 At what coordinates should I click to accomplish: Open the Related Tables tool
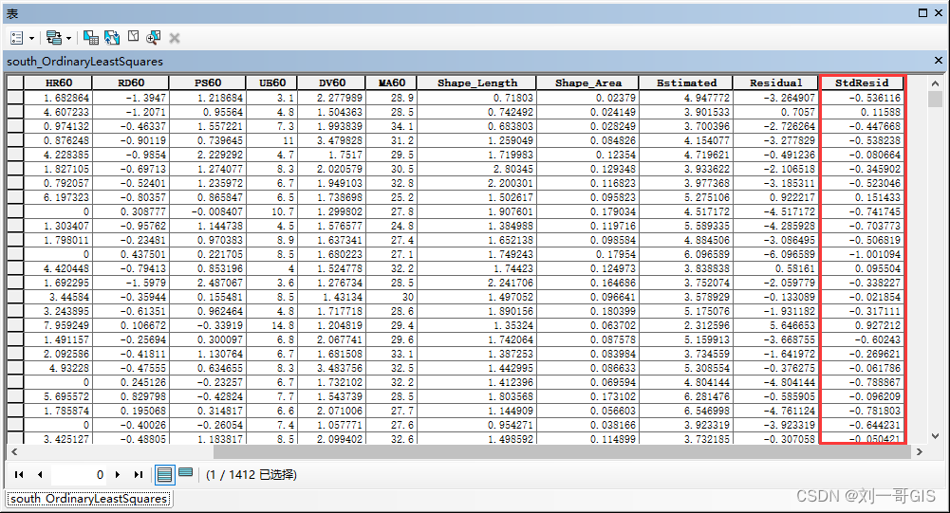coord(54,38)
